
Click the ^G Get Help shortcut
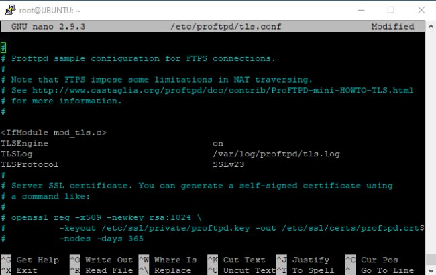click(30, 260)
